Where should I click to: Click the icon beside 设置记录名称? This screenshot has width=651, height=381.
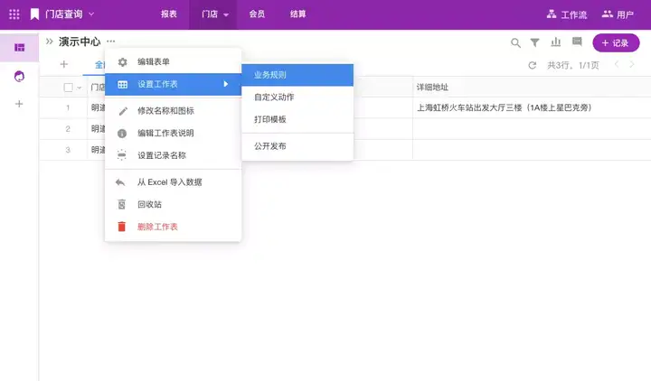(x=122, y=155)
